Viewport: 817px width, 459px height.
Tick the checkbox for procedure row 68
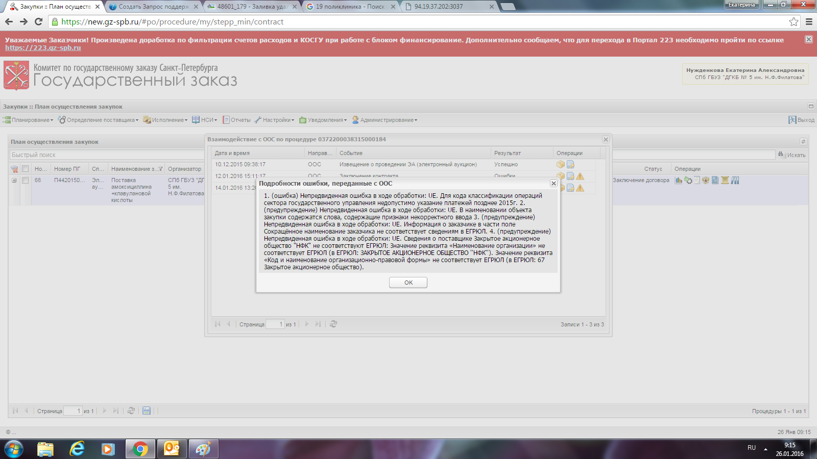point(25,180)
